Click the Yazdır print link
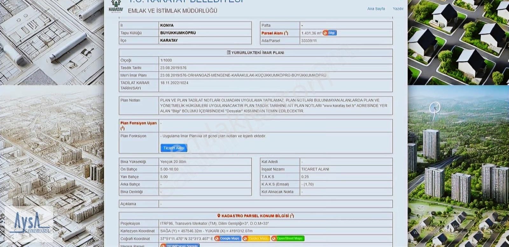The height and width of the screenshot is (247, 509). point(398,9)
